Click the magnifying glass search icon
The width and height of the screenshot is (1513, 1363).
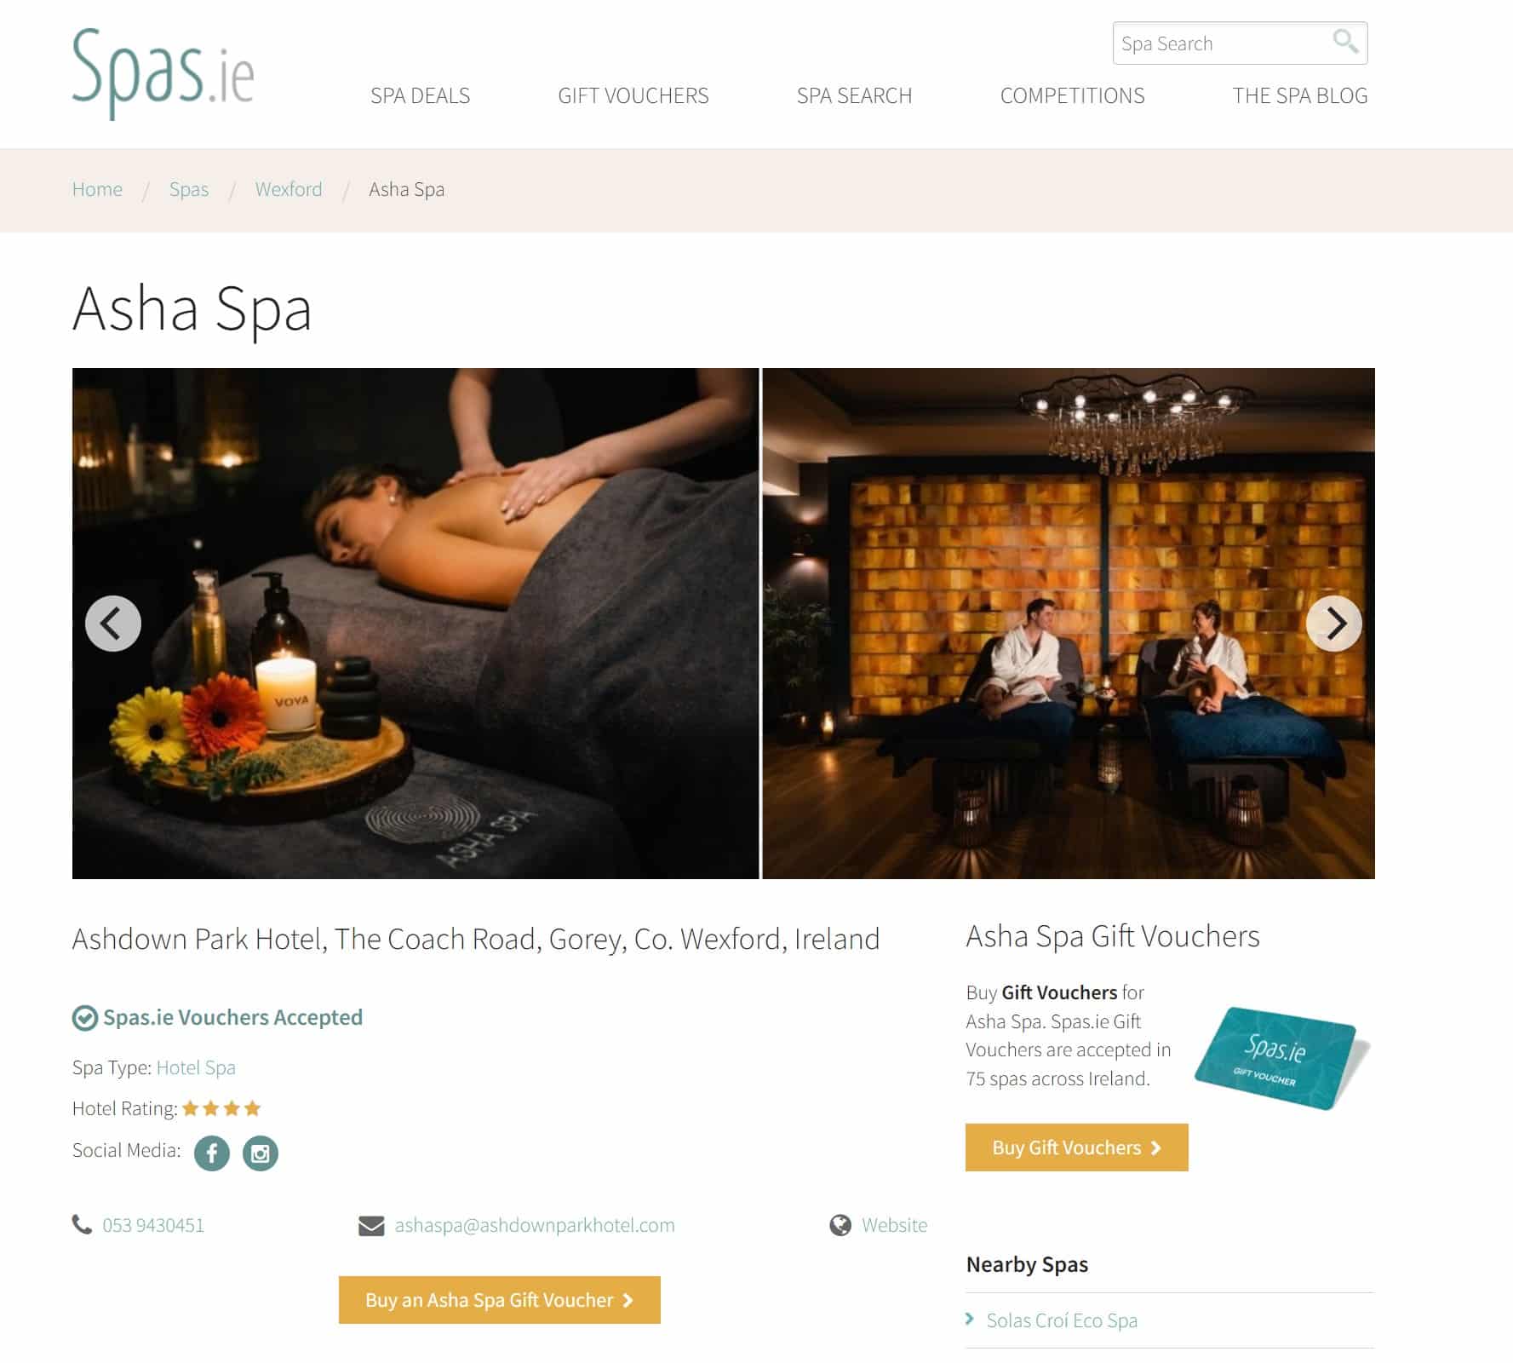(1345, 41)
